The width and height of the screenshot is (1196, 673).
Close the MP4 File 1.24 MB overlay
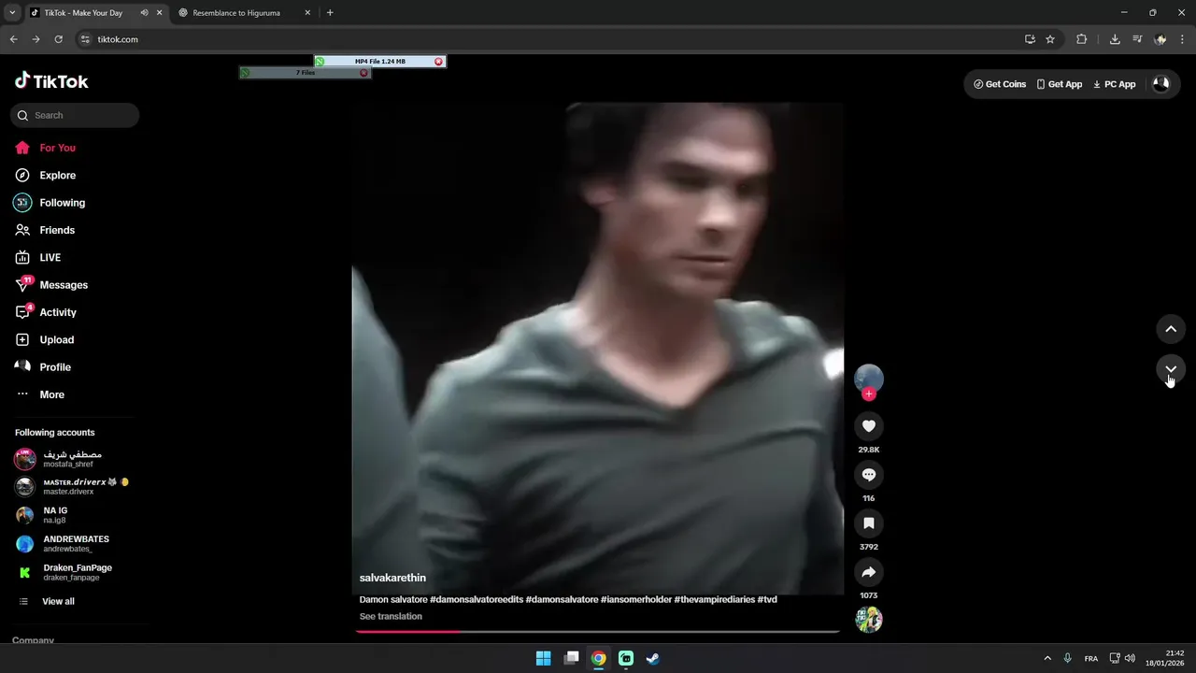tap(438, 62)
